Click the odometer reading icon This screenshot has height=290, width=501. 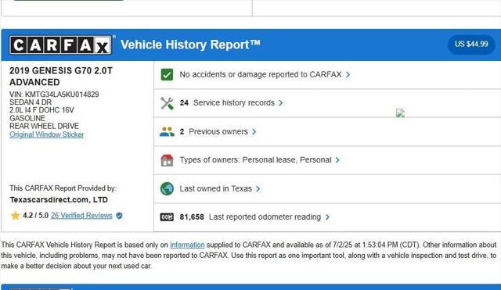pos(167,217)
